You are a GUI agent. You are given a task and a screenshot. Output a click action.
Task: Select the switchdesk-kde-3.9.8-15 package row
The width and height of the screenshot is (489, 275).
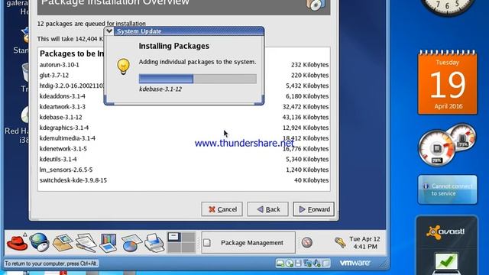click(x=184, y=180)
